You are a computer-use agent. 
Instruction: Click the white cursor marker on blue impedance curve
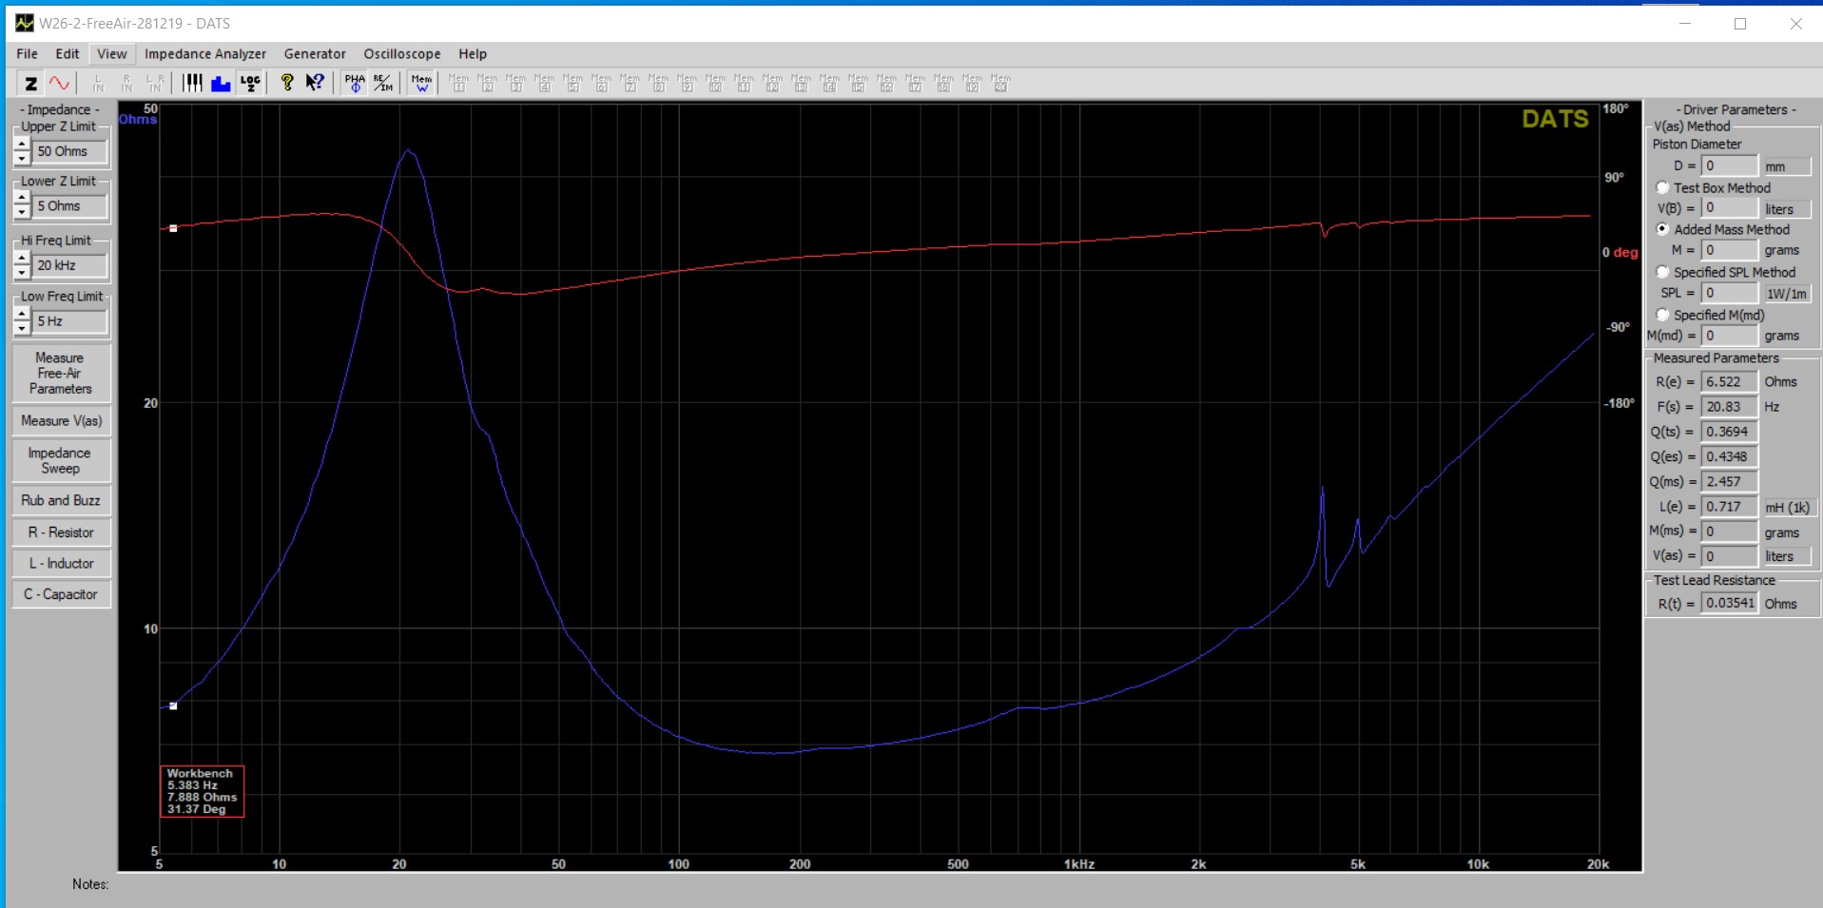[x=173, y=705]
